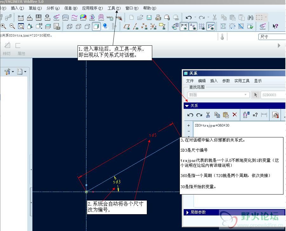Screen dimensions: 286x231
Task: Open the 插入(I) menu in main menu bar
Action: coord(17,8)
